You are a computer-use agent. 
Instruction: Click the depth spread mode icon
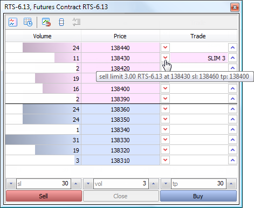click(x=61, y=22)
